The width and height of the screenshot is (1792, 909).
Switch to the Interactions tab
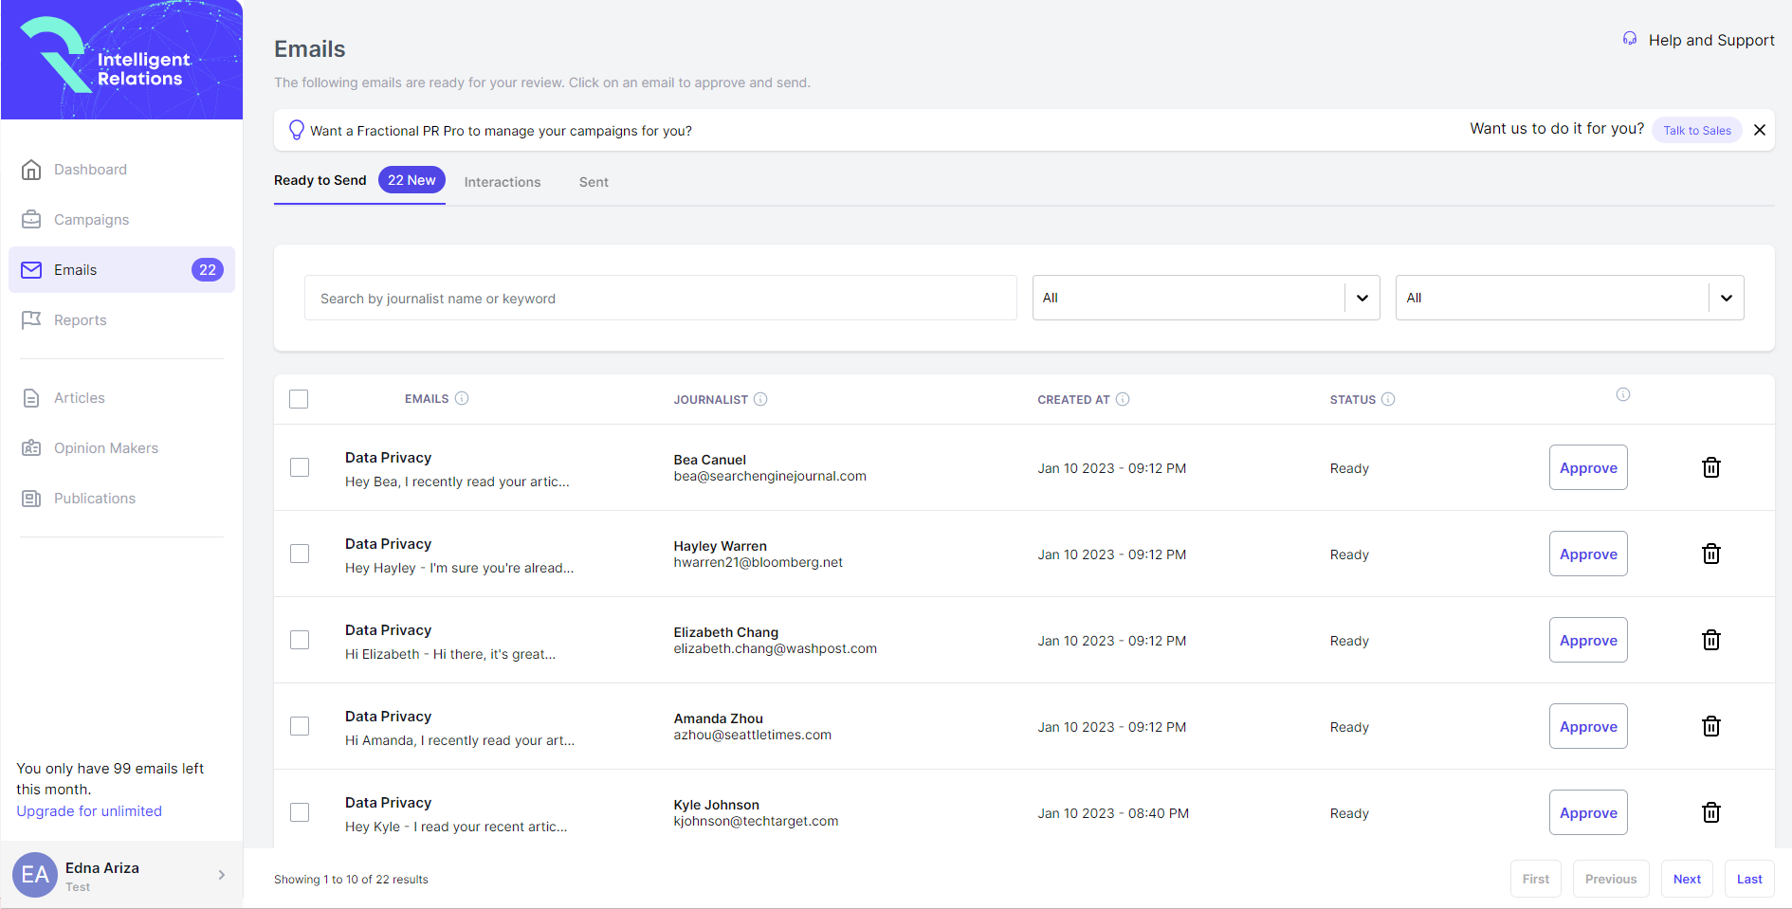502,182
